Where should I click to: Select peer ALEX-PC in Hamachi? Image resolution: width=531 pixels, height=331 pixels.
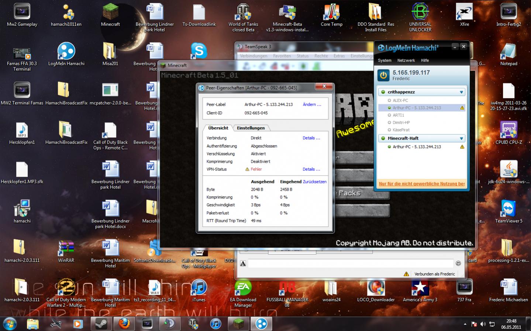[x=400, y=100]
